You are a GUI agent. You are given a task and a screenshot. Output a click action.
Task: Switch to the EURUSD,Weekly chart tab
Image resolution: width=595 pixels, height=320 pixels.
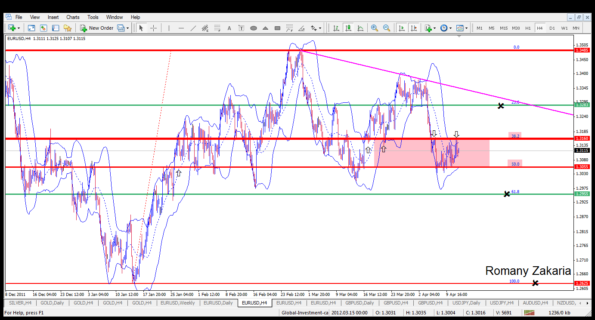pos(177,303)
